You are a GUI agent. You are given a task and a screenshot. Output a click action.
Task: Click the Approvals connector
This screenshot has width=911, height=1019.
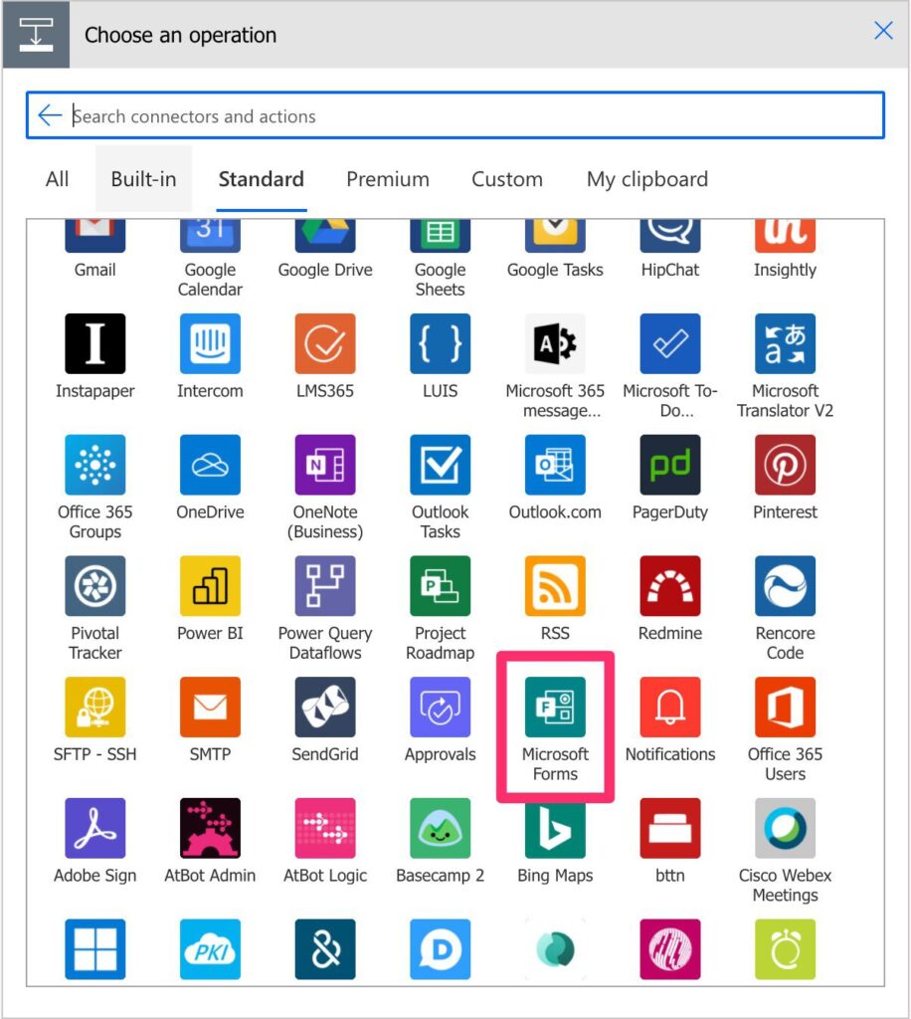pos(441,708)
